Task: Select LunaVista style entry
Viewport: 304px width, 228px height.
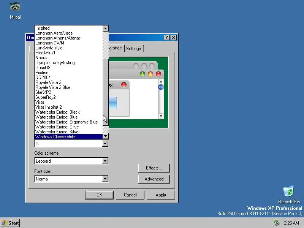Action: [x=69, y=48]
